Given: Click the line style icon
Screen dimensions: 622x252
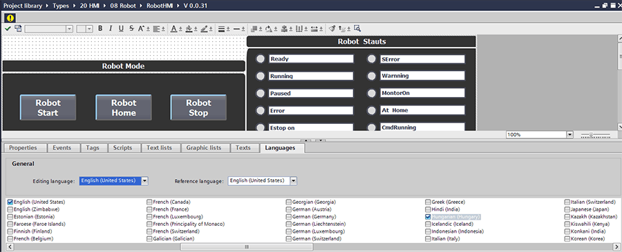Looking at the screenshot, I should click(237, 29).
